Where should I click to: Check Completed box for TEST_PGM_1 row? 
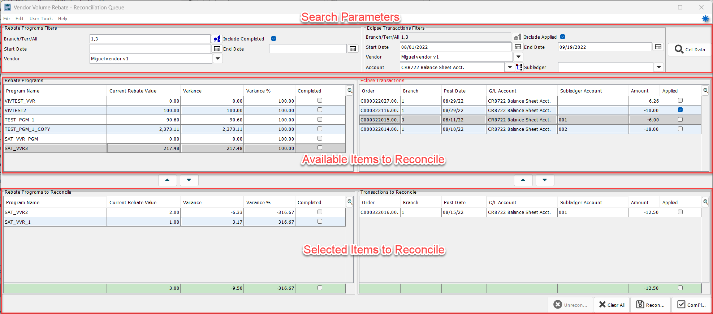coord(320,120)
